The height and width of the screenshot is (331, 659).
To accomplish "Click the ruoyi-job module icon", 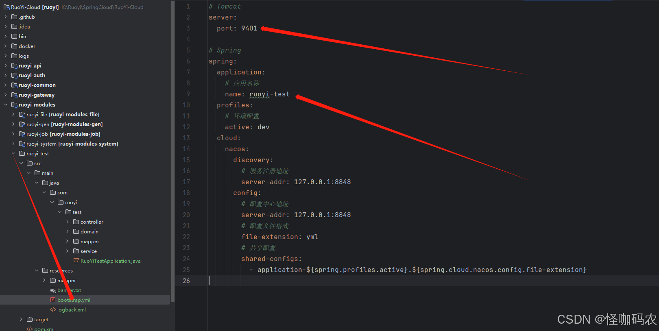I will coord(22,134).
